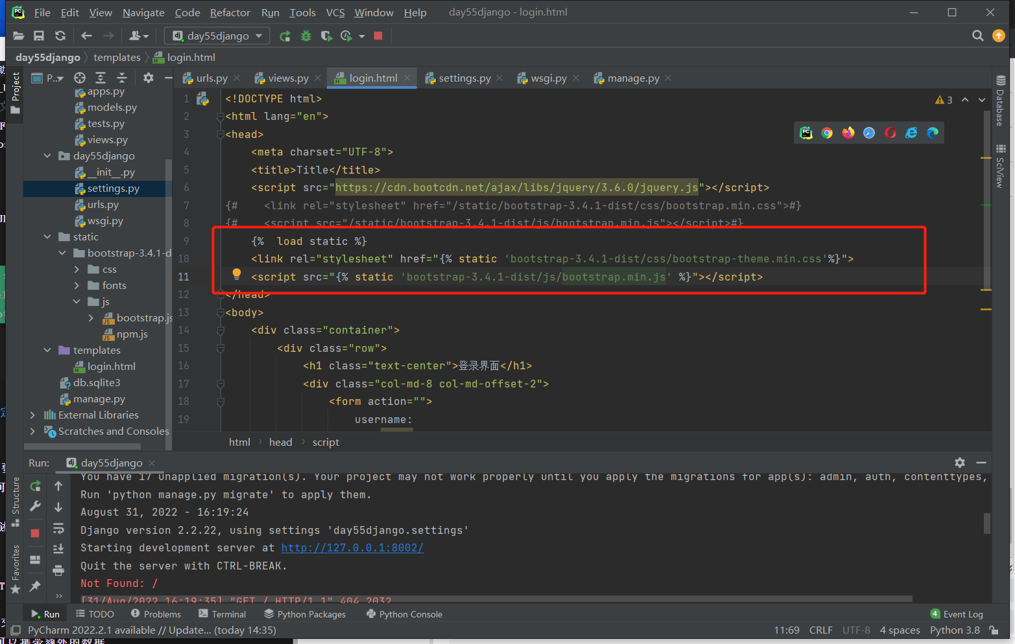Preview login.html in Firefox
The width and height of the screenshot is (1015, 644).
tap(848, 133)
